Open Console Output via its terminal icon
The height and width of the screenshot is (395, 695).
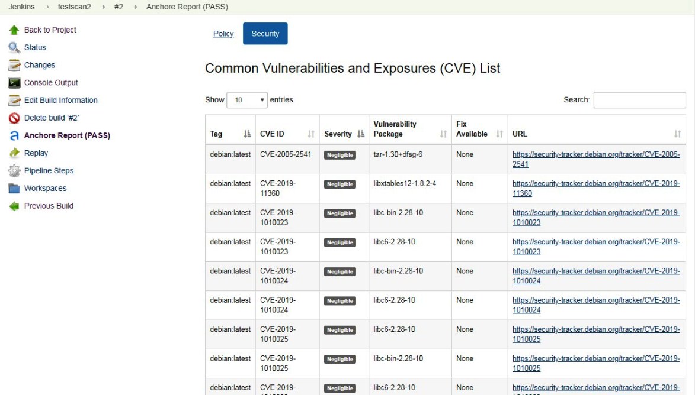click(x=13, y=82)
